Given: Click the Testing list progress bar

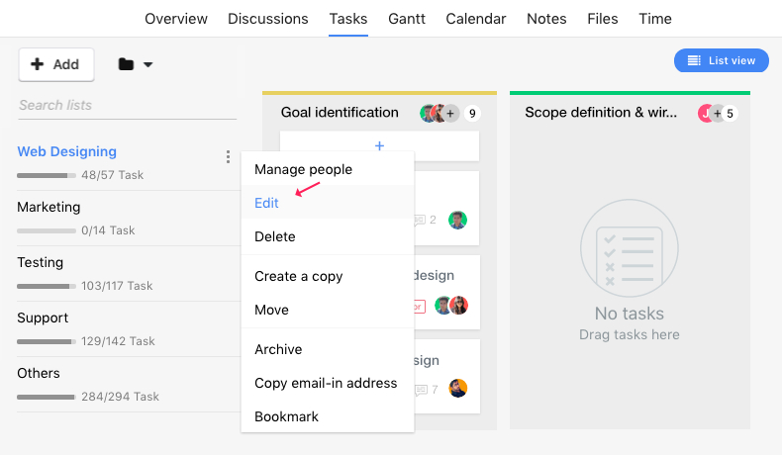Looking at the screenshot, I should [x=46, y=286].
